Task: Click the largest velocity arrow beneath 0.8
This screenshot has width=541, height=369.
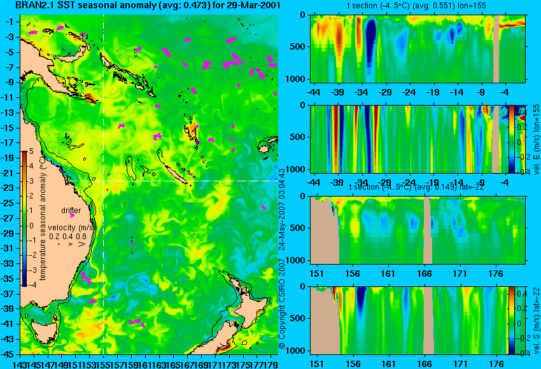Action: 82,244
